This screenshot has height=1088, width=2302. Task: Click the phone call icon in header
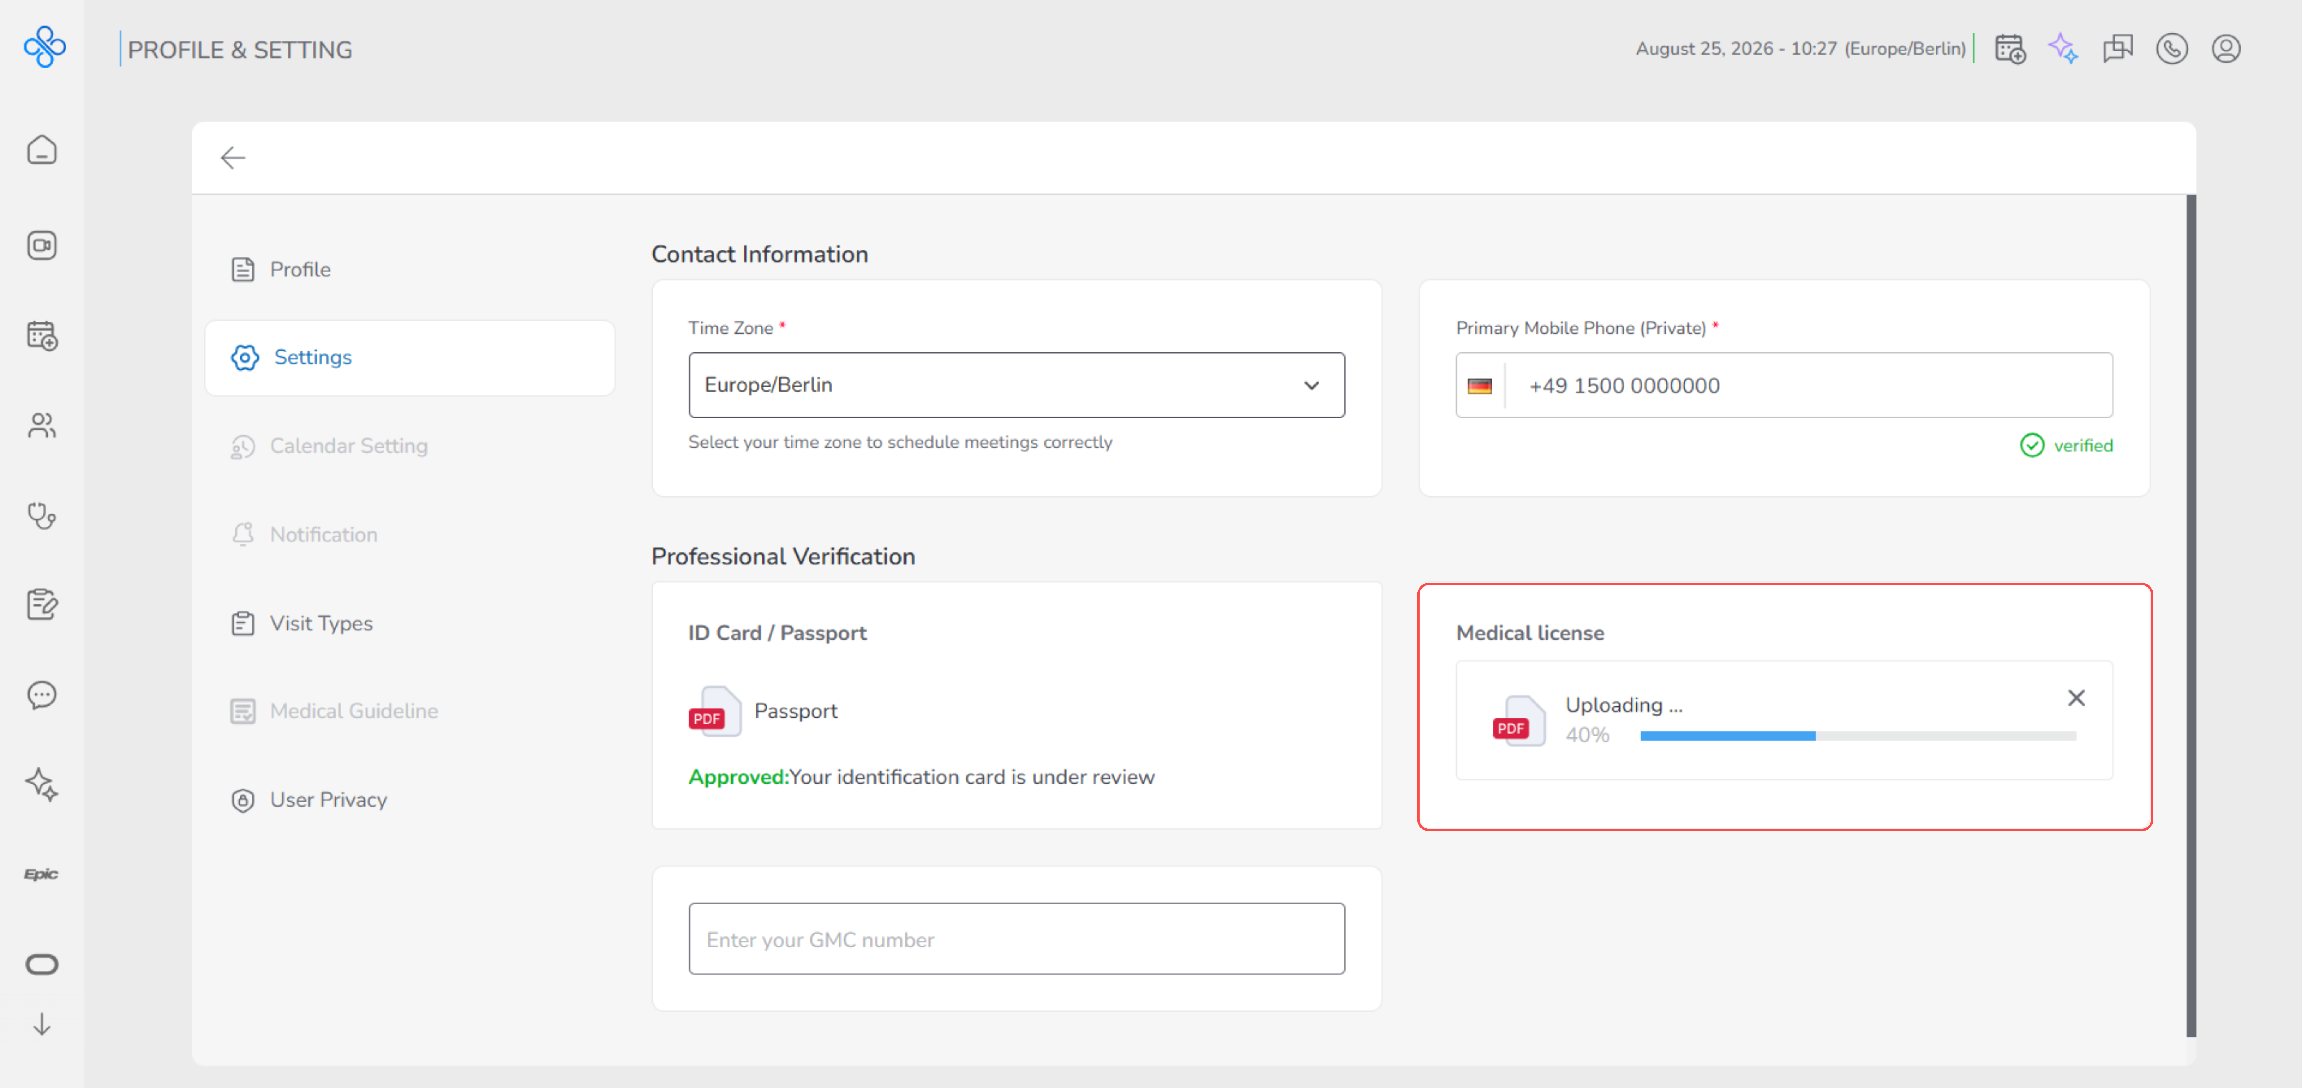tap(2171, 48)
